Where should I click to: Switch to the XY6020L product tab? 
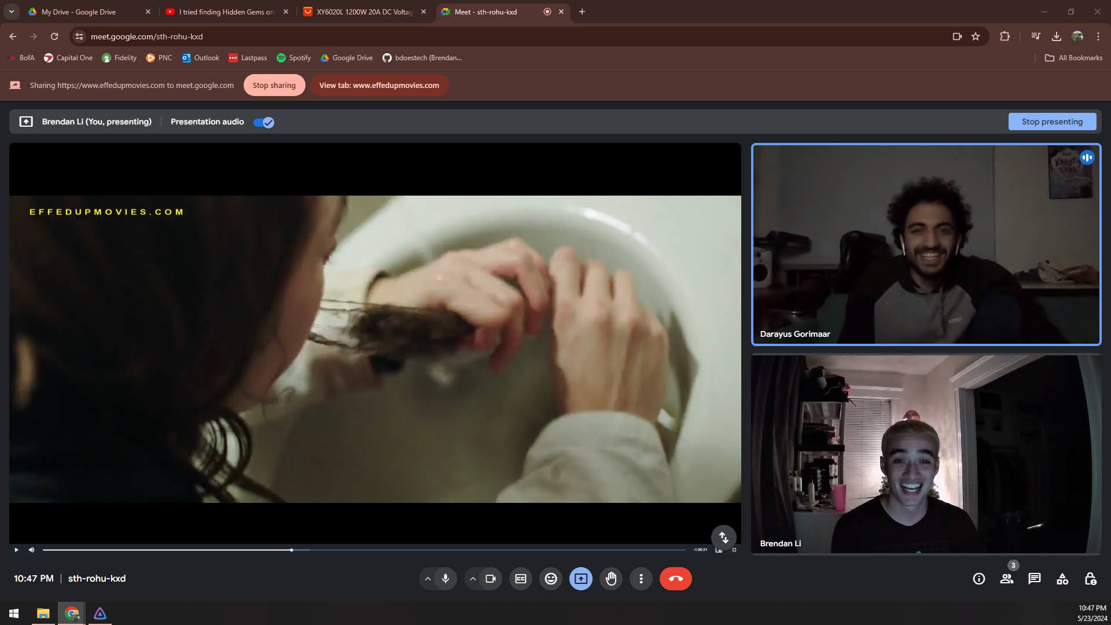[364, 12]
